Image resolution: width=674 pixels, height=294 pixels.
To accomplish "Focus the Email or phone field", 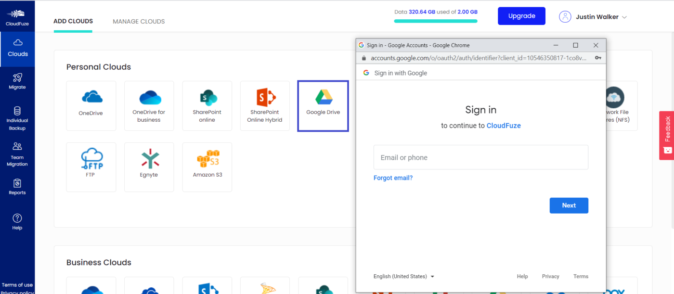I will point(480,157).
